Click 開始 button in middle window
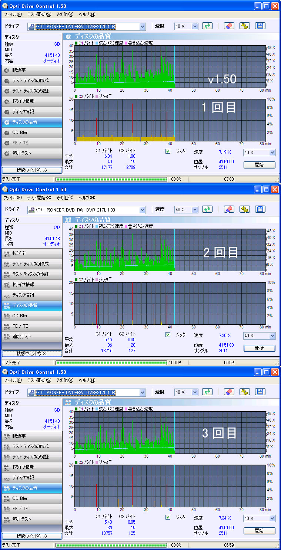281x550 pixels. [x=259, y=348]
